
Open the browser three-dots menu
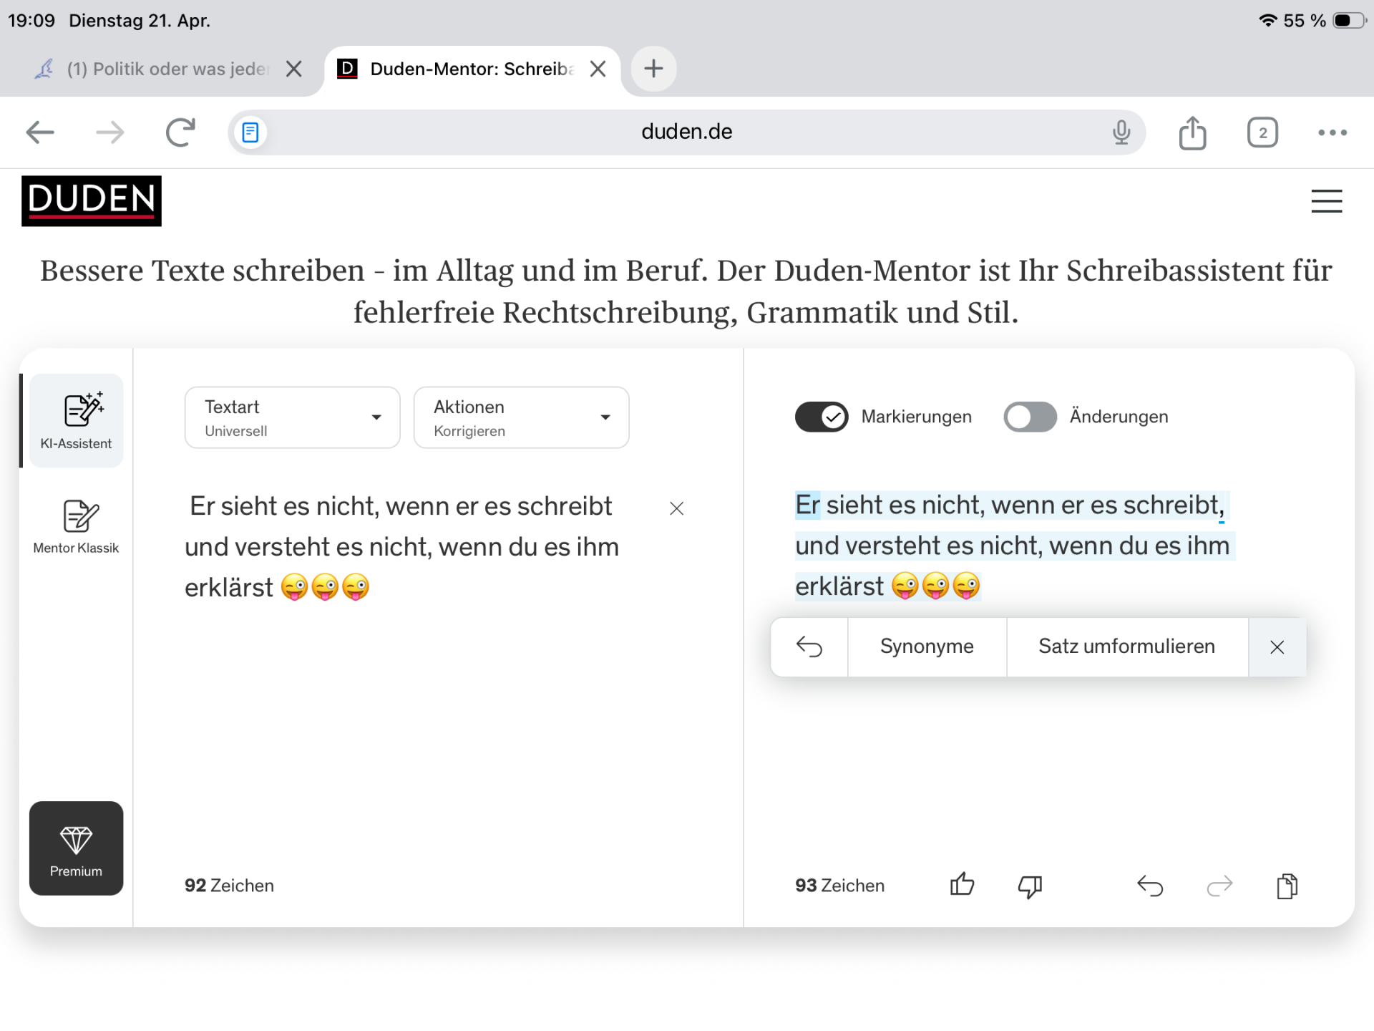pyautogui.click(x=1332, y=133)
